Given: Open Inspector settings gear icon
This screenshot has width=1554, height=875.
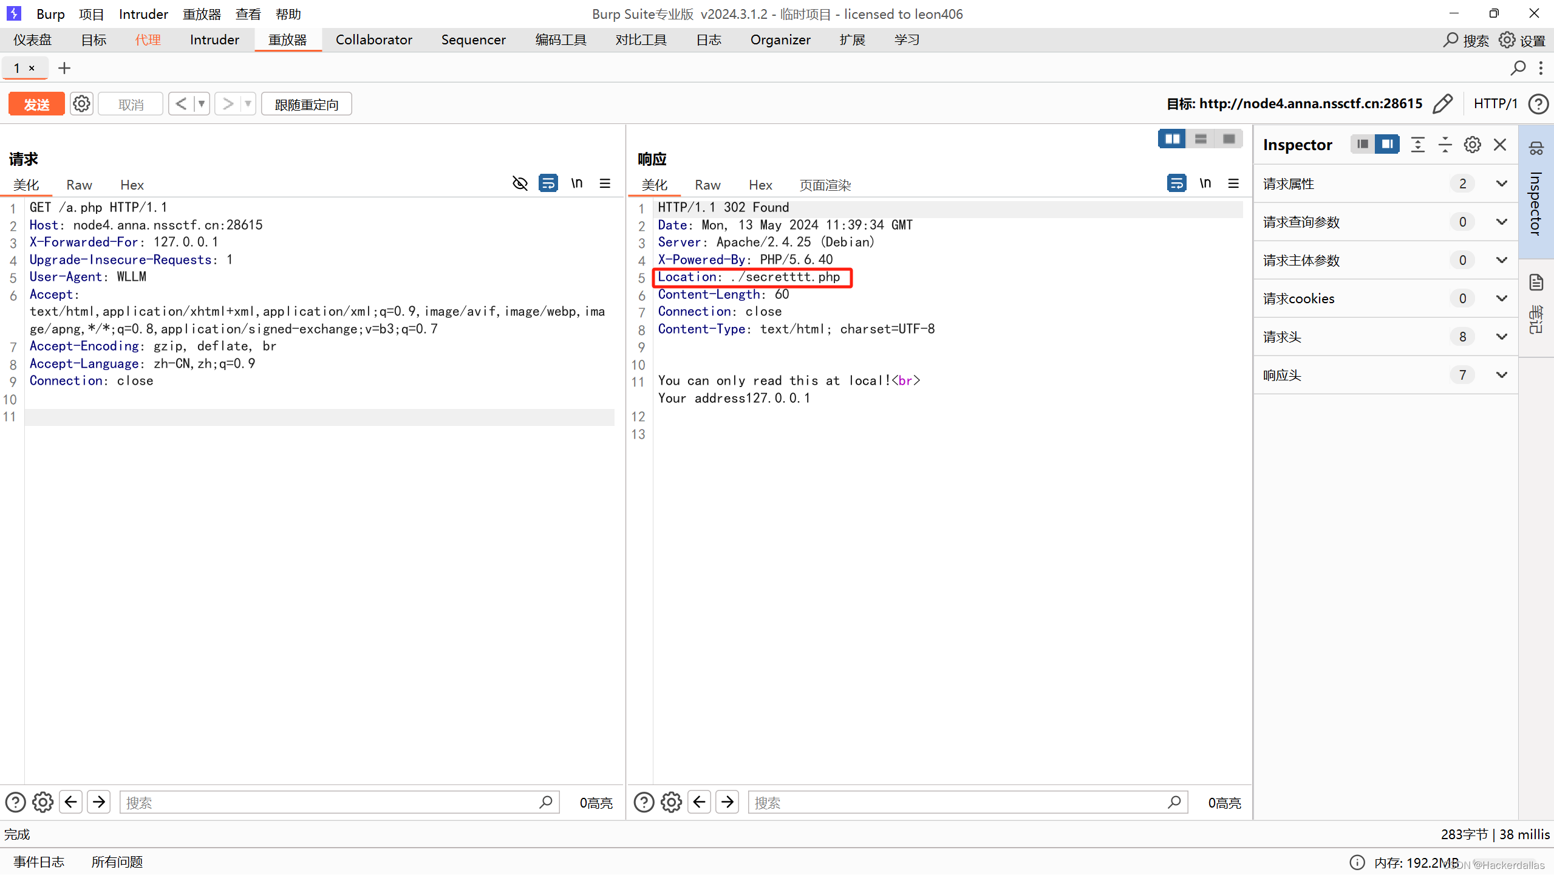Looking at the screenshot, I should point(1472,145).
